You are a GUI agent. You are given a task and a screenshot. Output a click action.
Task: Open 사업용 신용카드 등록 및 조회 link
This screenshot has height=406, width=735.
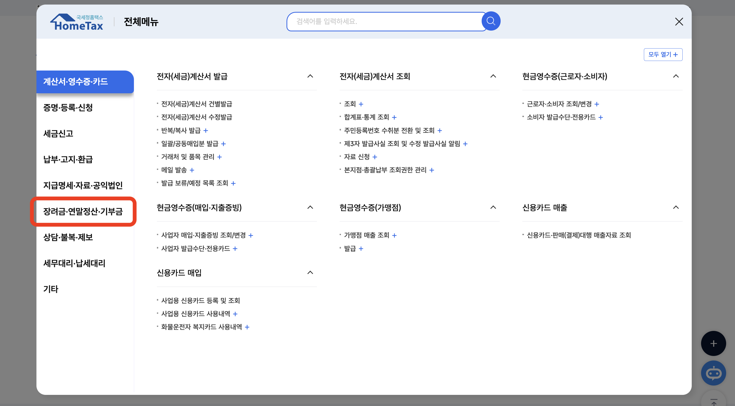200,300
